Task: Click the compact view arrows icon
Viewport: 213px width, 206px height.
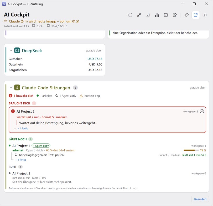Action: click(139, 15)
